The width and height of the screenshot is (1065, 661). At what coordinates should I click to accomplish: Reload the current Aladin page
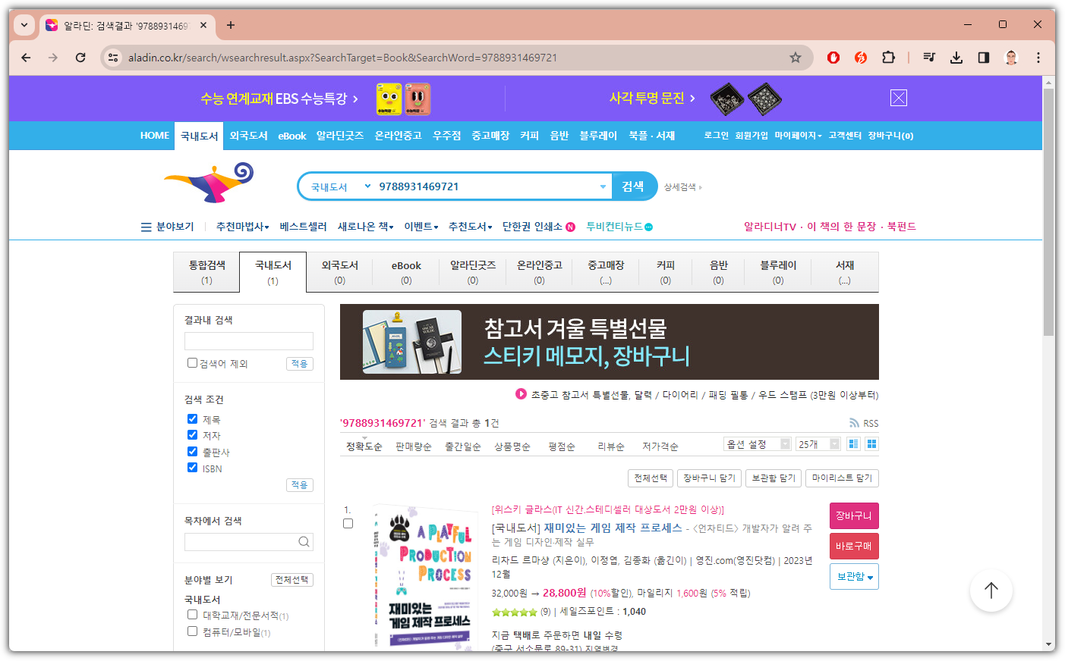80,58
